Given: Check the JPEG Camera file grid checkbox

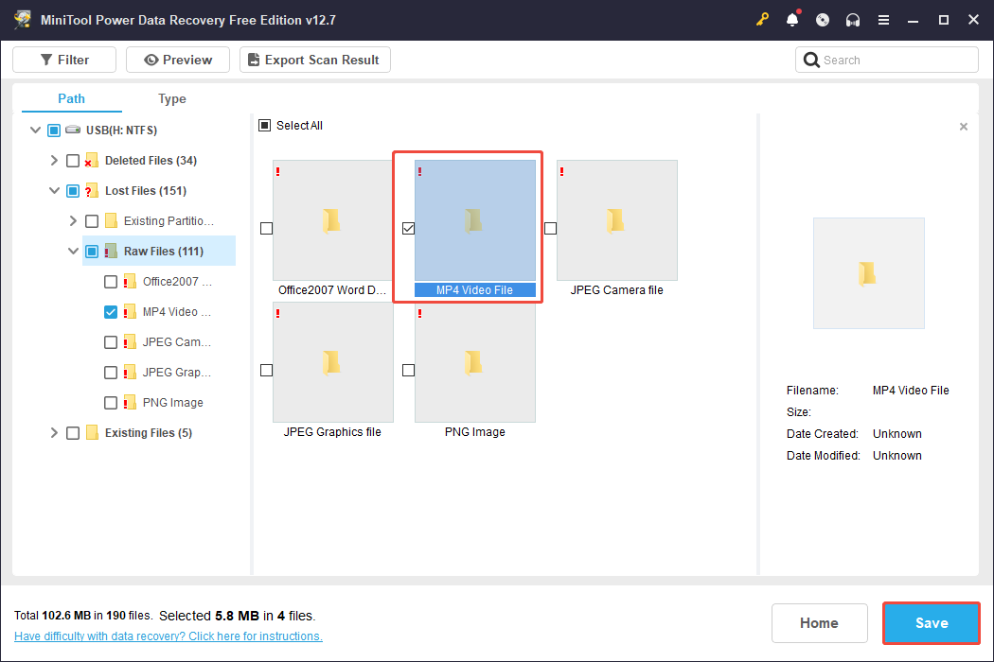Looking at the screenshot, I should [550, 228].
